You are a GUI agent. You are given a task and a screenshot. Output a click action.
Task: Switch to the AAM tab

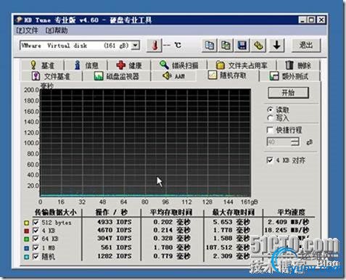coord(173,76)
